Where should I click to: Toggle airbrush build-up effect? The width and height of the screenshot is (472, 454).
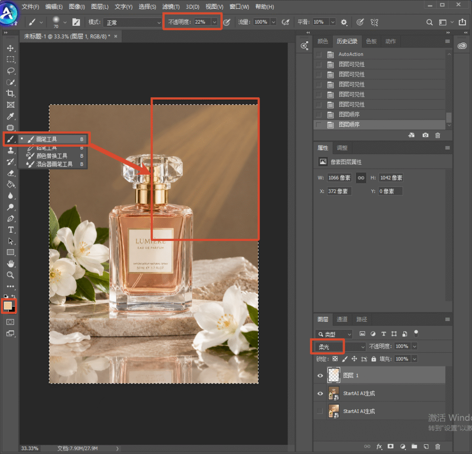pyautogui.click(x=285, y=22)
